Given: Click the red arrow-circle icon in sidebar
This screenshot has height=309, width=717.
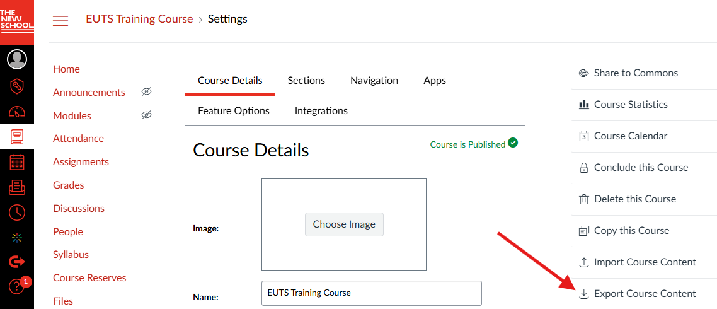Looking at the screenshot, I should (17, 262).
